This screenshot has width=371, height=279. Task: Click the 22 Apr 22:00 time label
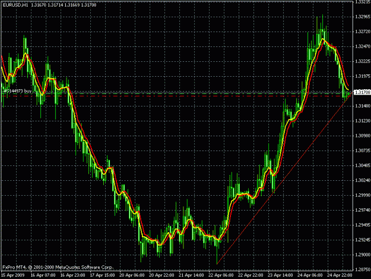coord(250,275)
